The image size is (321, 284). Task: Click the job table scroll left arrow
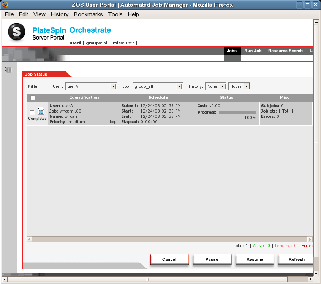[29, 240]
